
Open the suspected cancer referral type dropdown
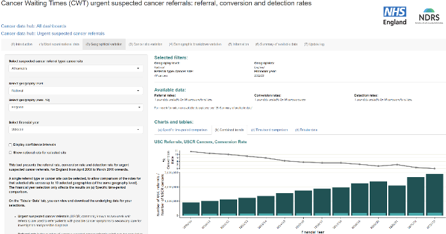click(76, 68)
